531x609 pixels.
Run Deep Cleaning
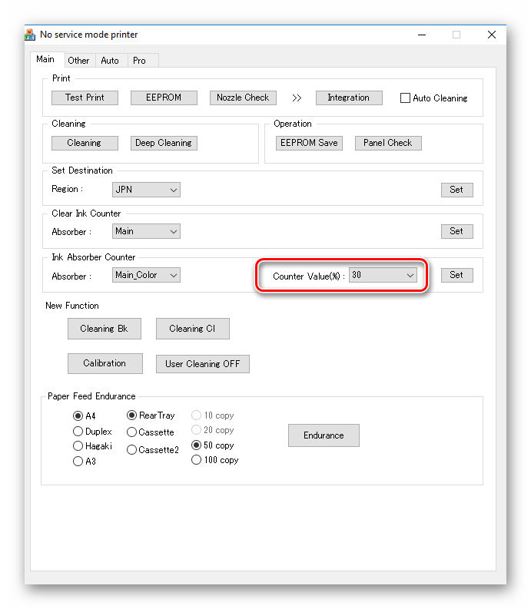(164, 143)
